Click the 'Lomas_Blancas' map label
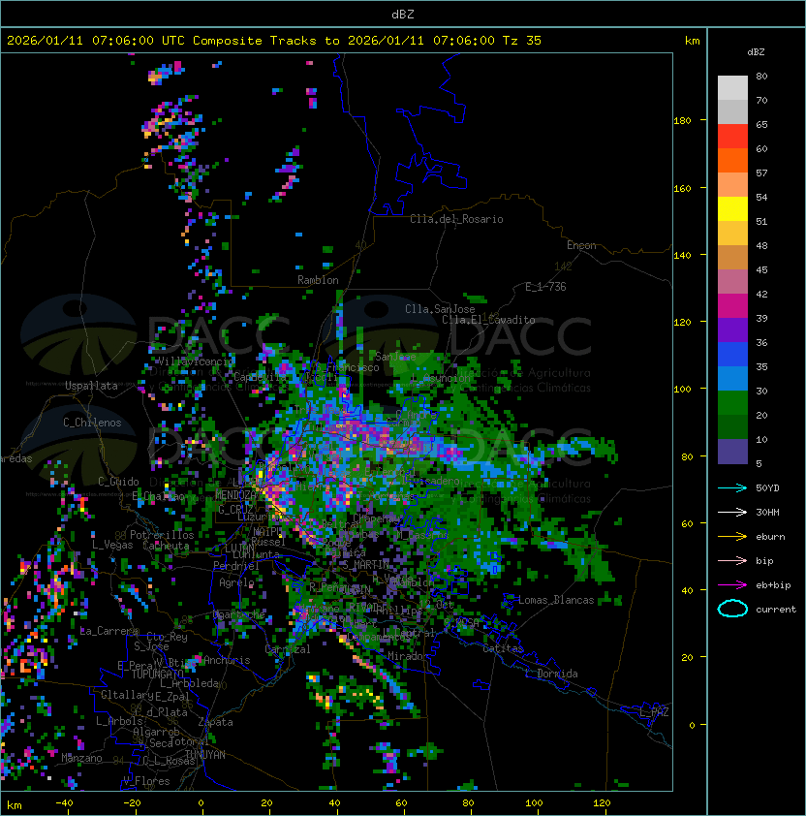806x816 pixels. coord(556,600)
